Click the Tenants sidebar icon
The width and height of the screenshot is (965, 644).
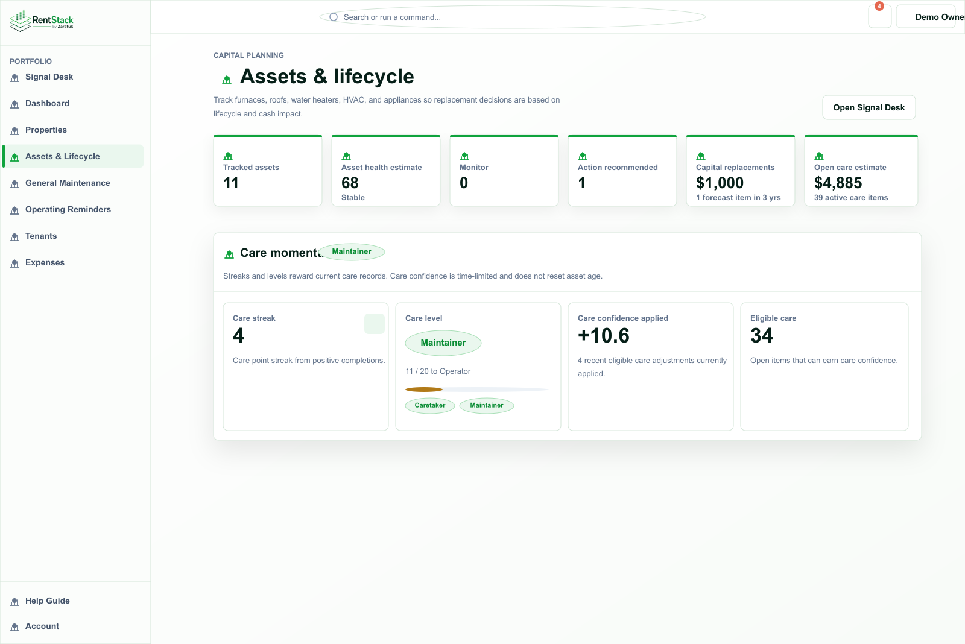point(14,237)
